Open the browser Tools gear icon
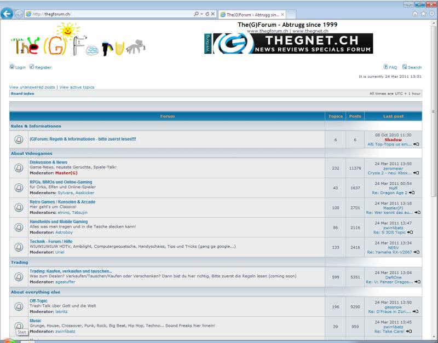Viewport: 438px width, 343px height. 432,14
